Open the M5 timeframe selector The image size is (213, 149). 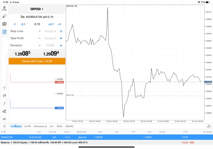4,119
